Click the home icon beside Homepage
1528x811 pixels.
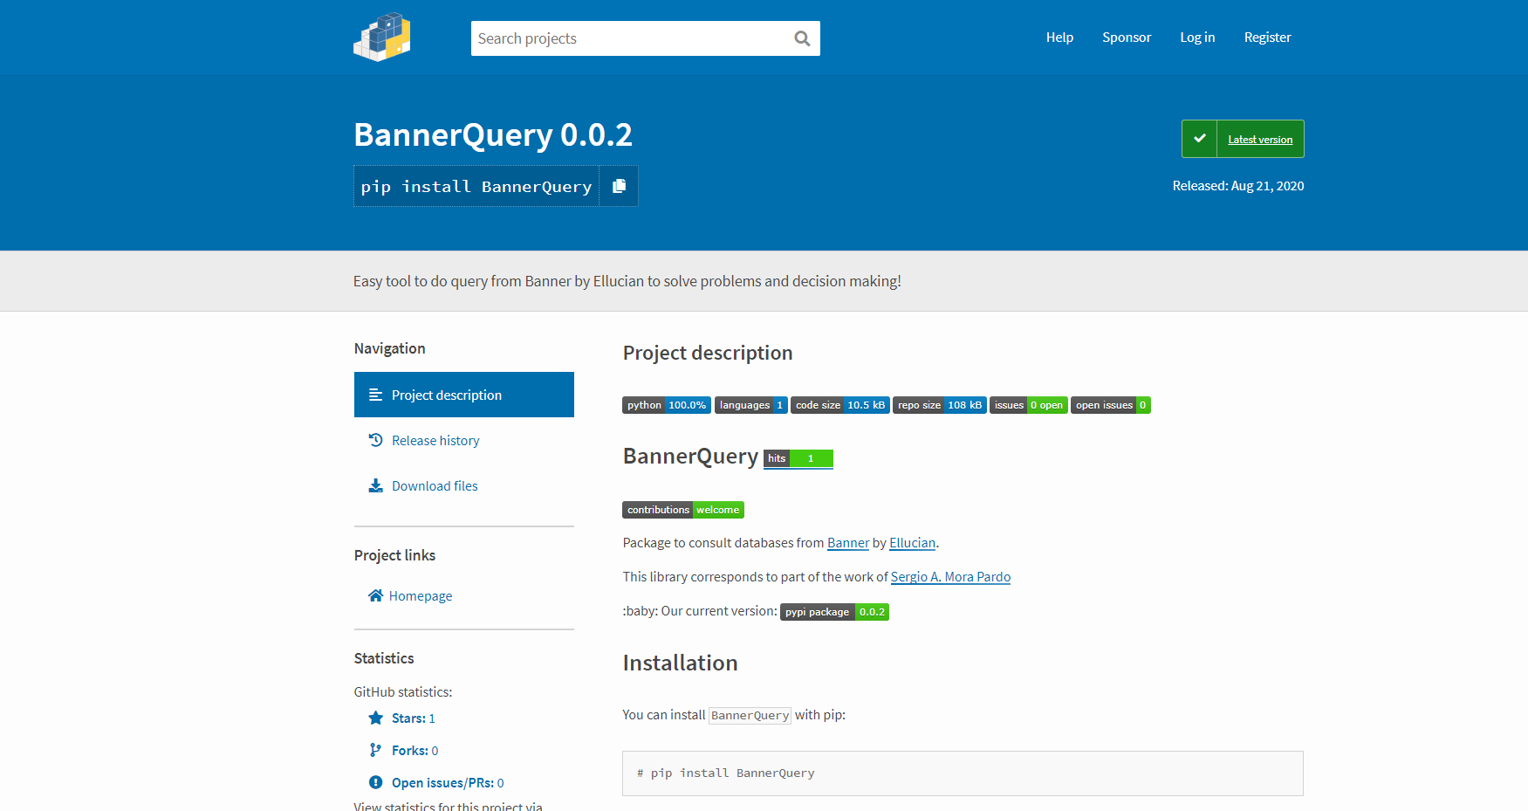[375, 595]
